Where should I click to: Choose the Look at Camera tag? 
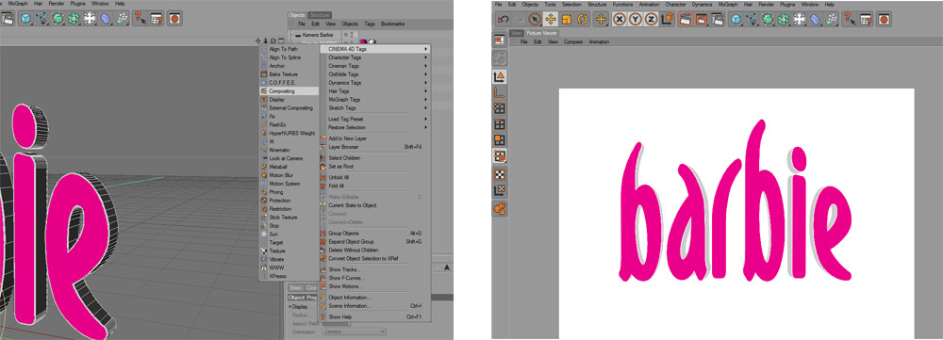[290, 158]
